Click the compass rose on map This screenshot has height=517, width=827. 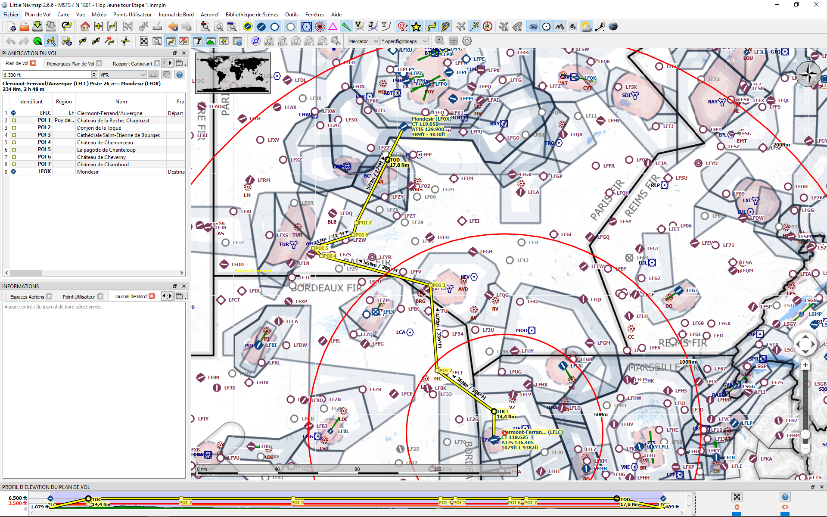808,74
